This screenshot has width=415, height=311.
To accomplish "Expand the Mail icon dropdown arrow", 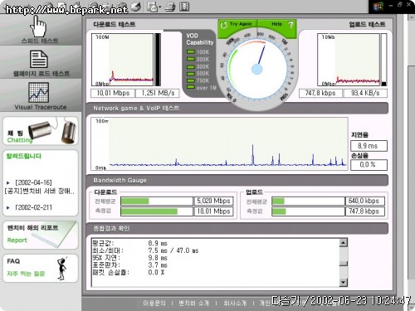I will pyautogui.click(x=160, y=7).
